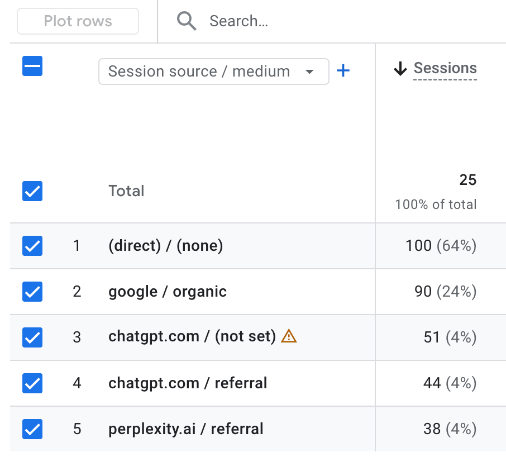
Task: Click the plus icon to add a dimension
Action: (x=343, y=71)
